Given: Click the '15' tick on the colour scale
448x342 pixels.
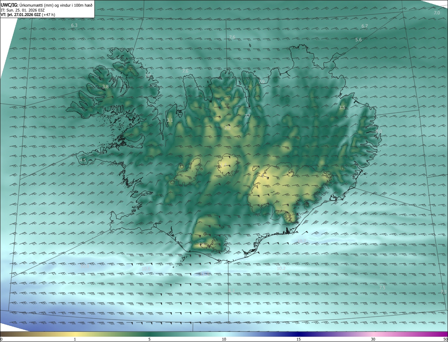Looking at the screenshot, I should [x=299, y=339].
